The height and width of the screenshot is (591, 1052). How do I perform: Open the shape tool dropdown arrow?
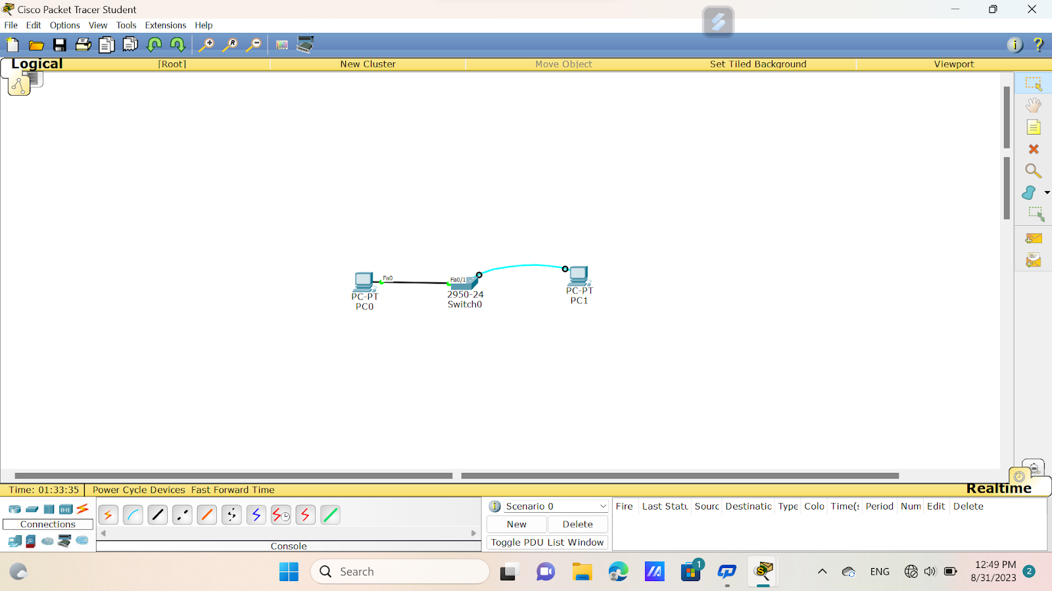(1047, 192)
